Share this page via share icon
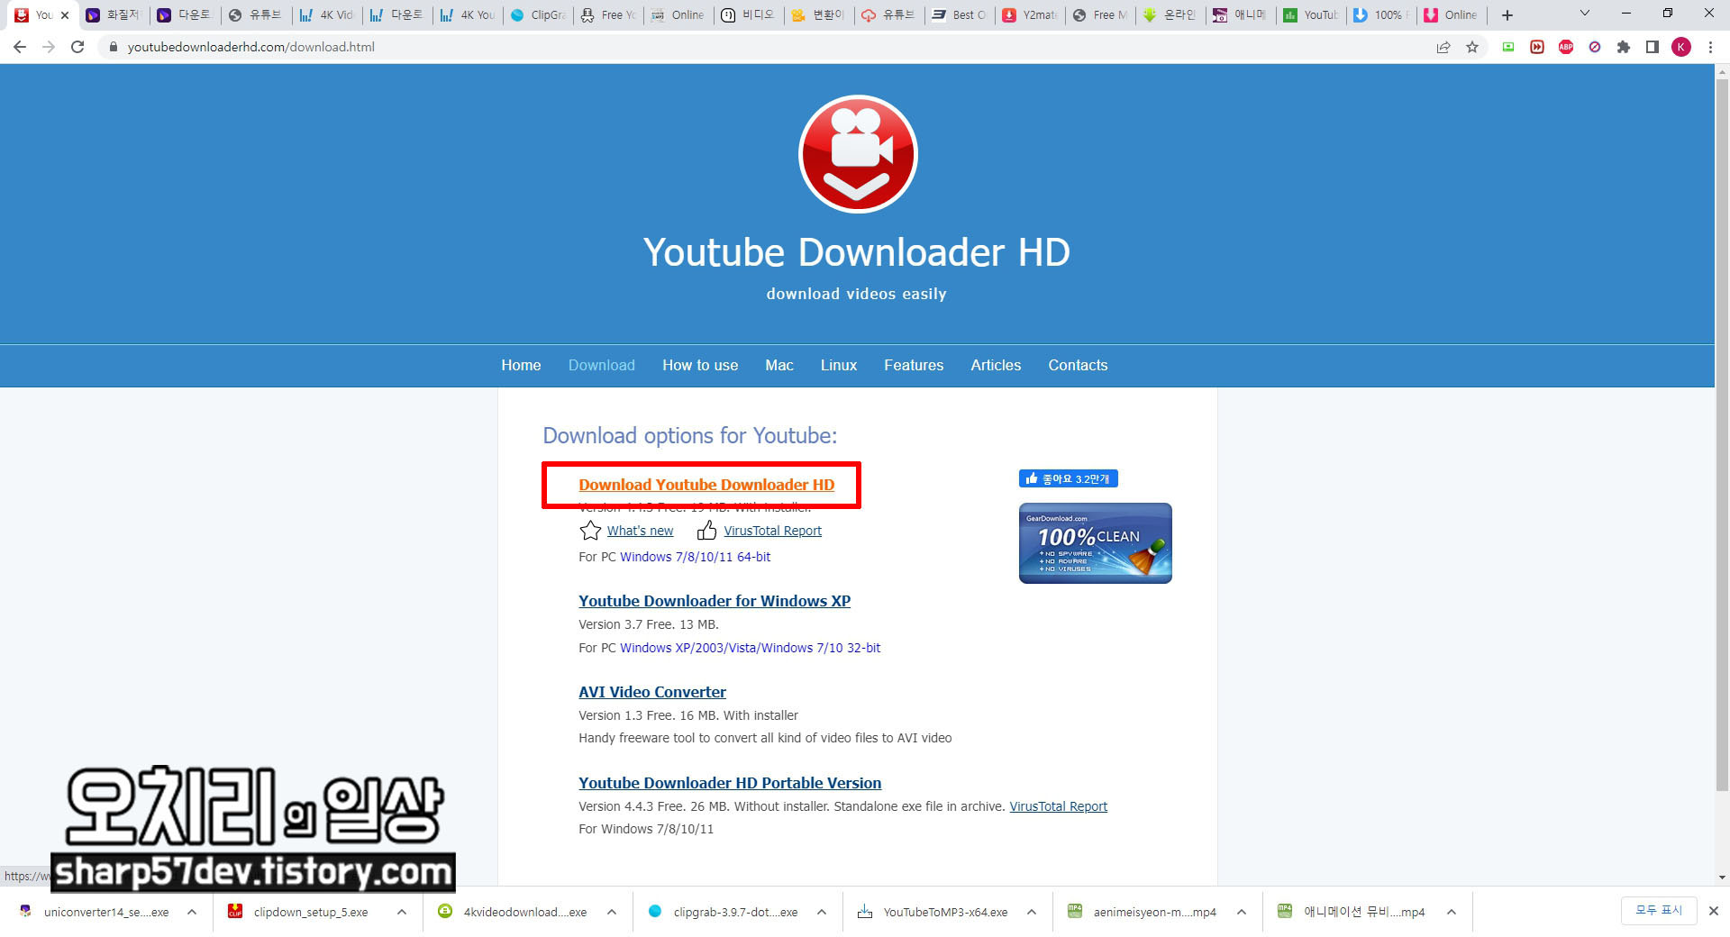The width and height of the screenshot is (1730, 937). (x=1443, y=47)
